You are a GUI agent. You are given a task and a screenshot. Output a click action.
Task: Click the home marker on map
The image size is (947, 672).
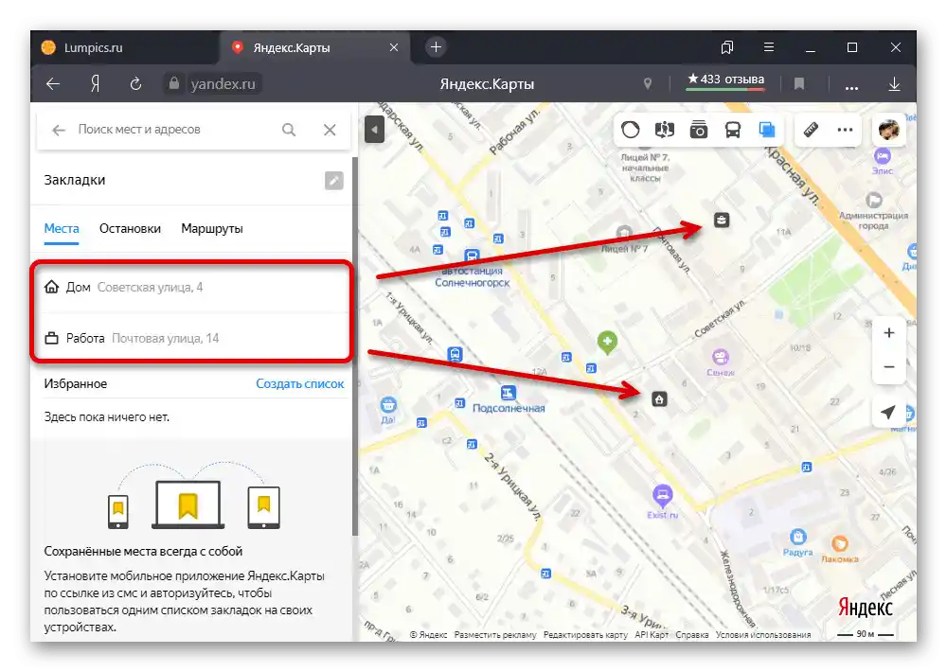pyautogui.click(x=659, y=399)
